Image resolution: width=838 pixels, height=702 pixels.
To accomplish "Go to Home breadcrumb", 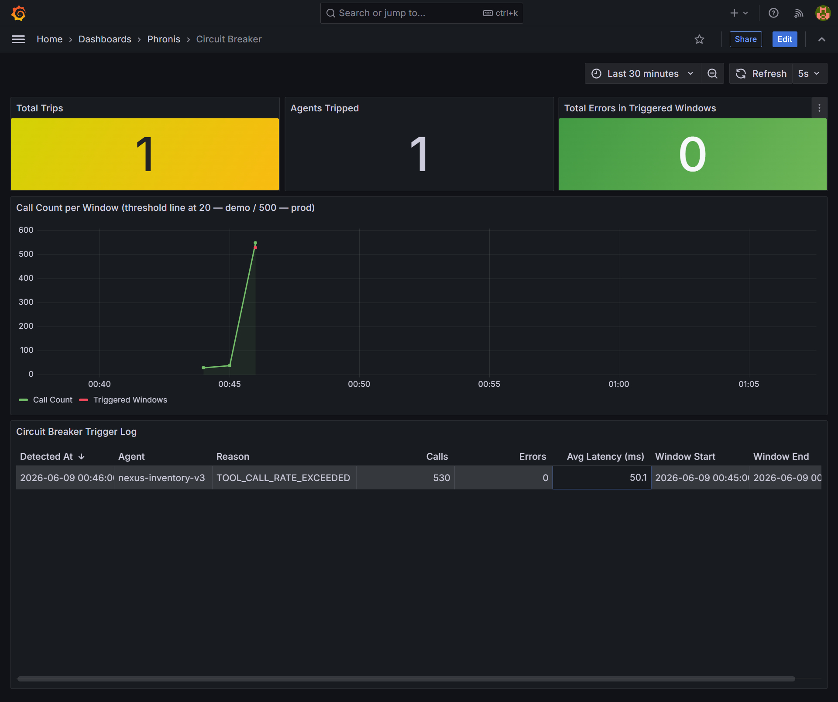I will 49,39.
